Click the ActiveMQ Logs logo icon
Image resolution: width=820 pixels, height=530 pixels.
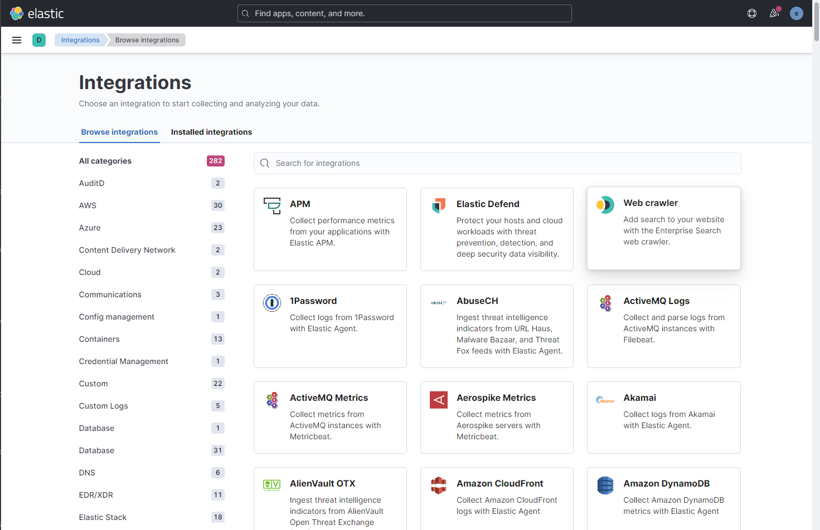605,303
